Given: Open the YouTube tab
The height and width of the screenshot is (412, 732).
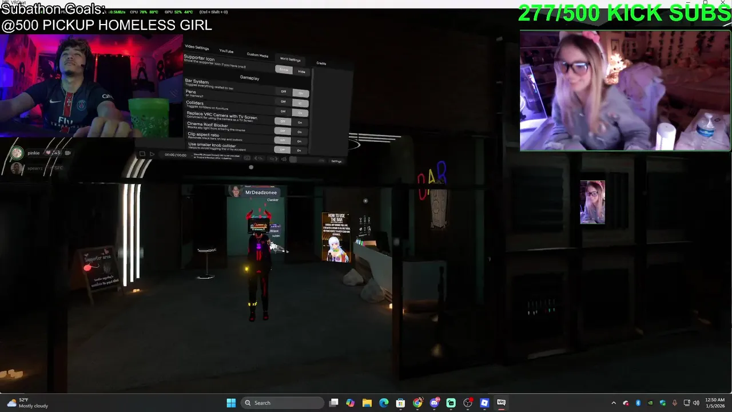Looking at the screenshot, I should coord(226,51).
